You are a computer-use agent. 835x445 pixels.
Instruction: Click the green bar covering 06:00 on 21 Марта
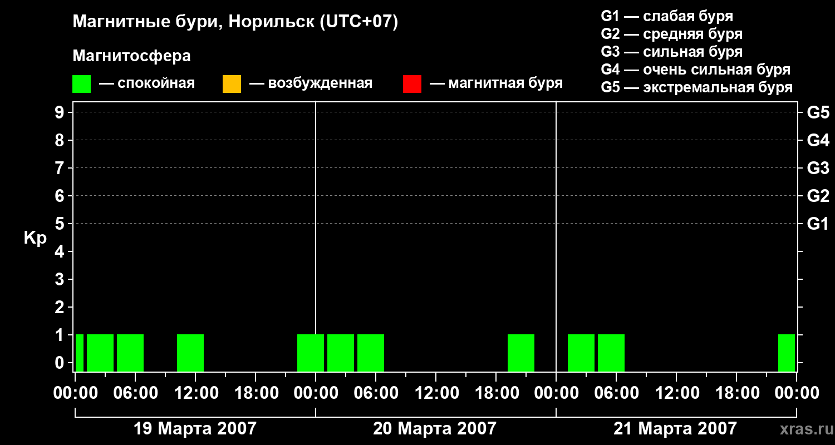coord(611,353)
